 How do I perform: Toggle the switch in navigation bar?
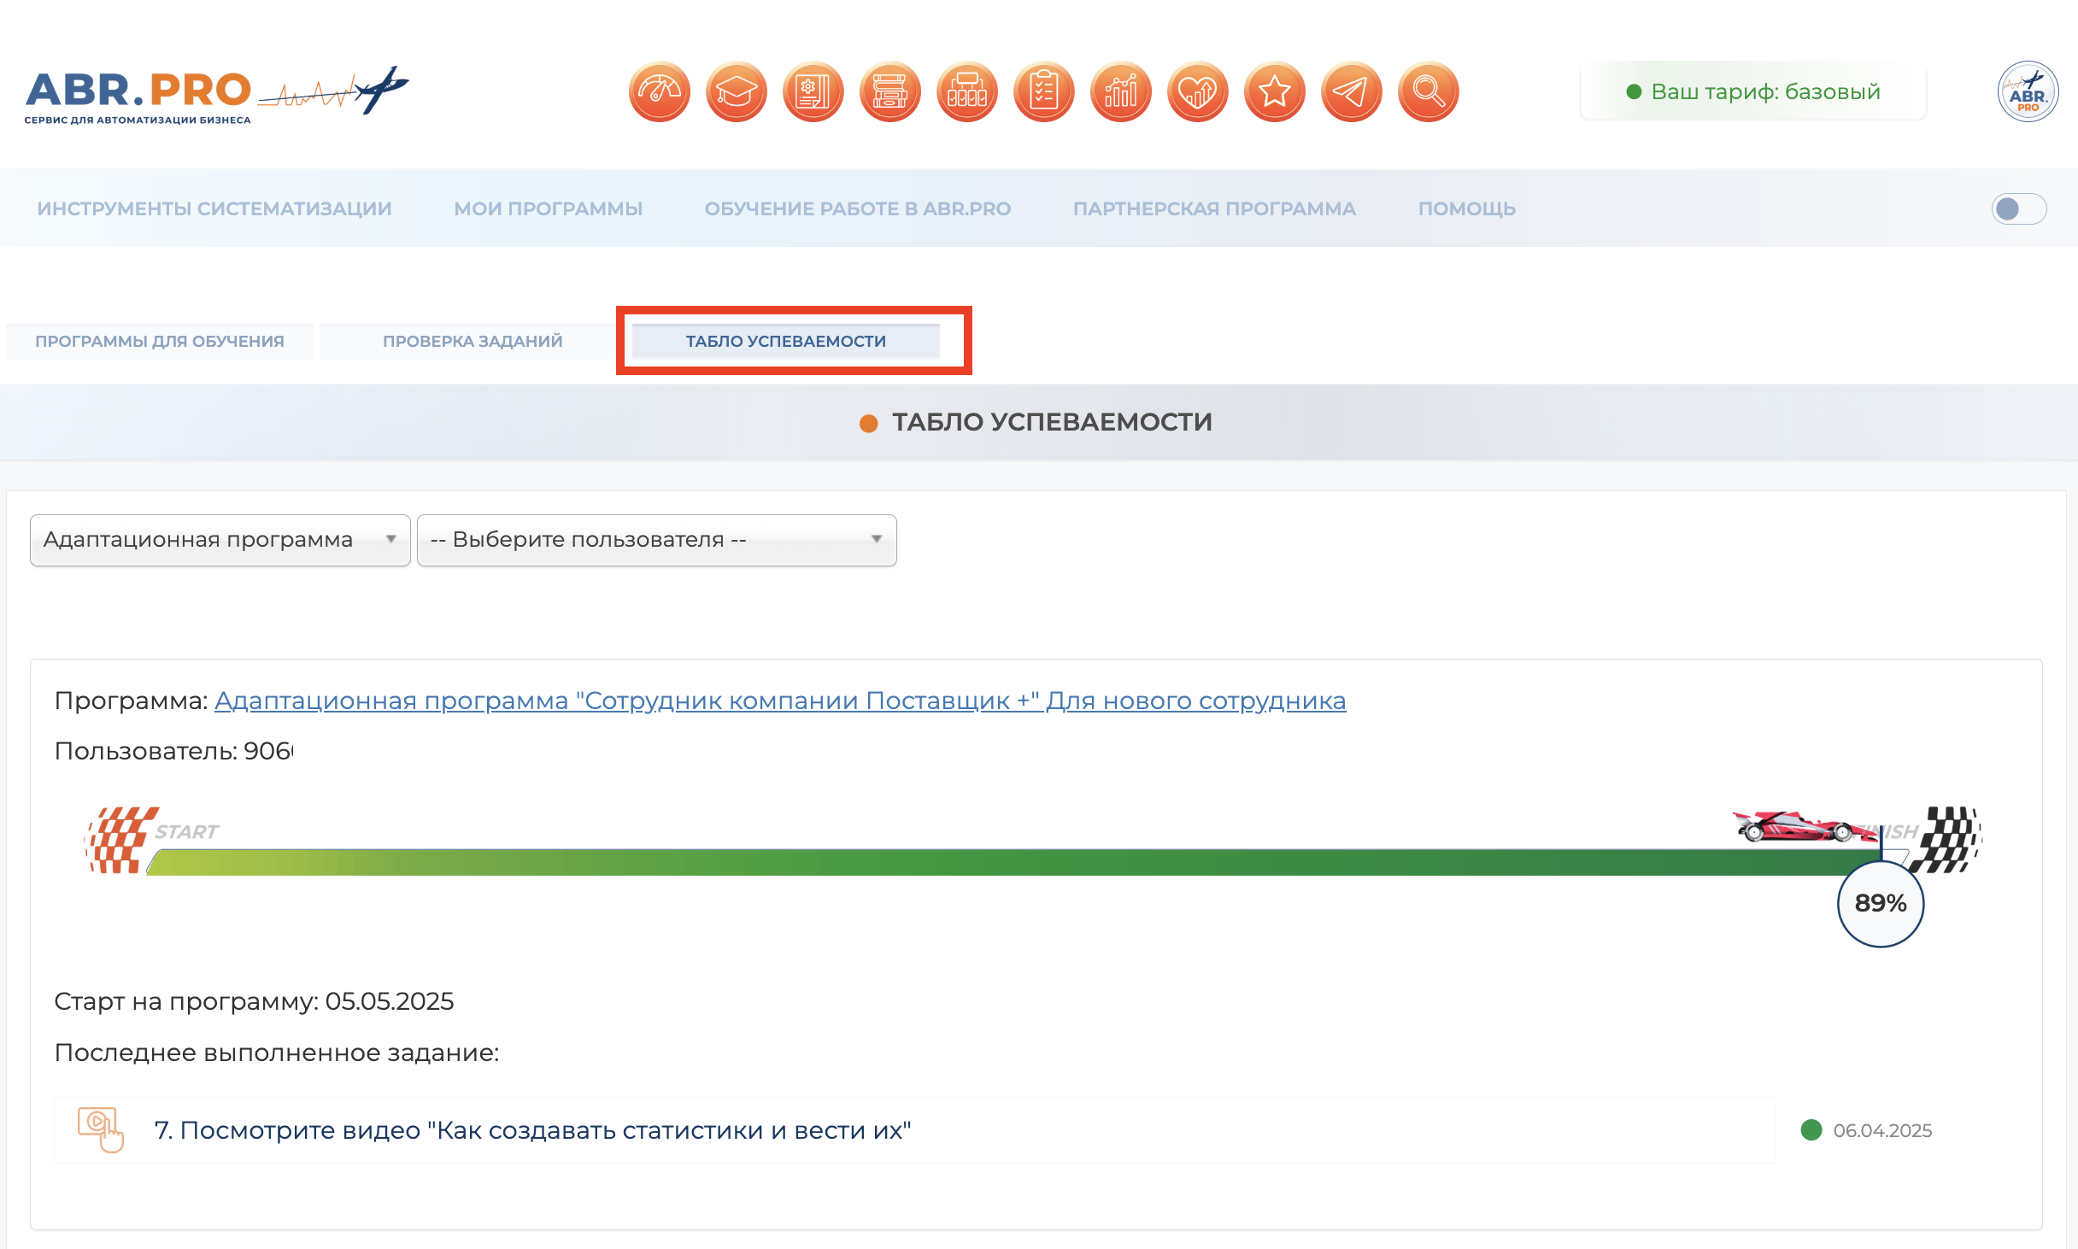2018,208
